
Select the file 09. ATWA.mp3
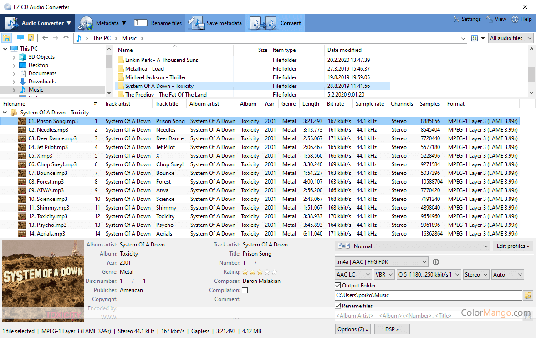[x=46, y=190]
